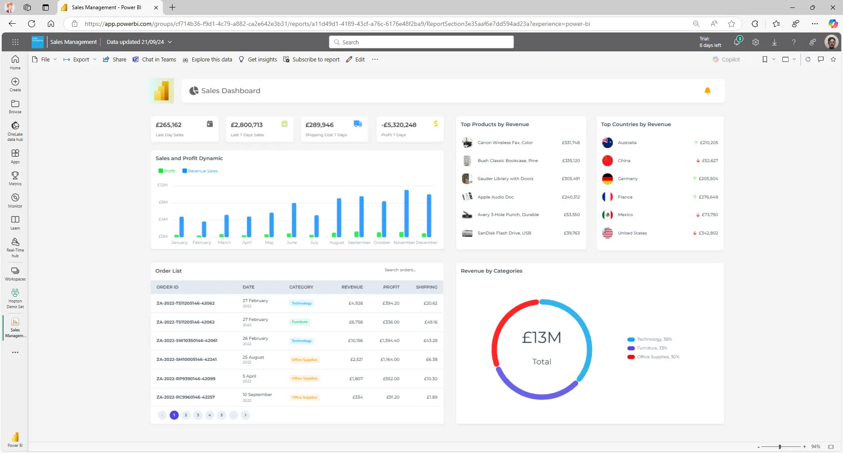Click the orange dashboard alert bell
The height and width of the screenshot is (453, 843).
click(x=707, y=90)
